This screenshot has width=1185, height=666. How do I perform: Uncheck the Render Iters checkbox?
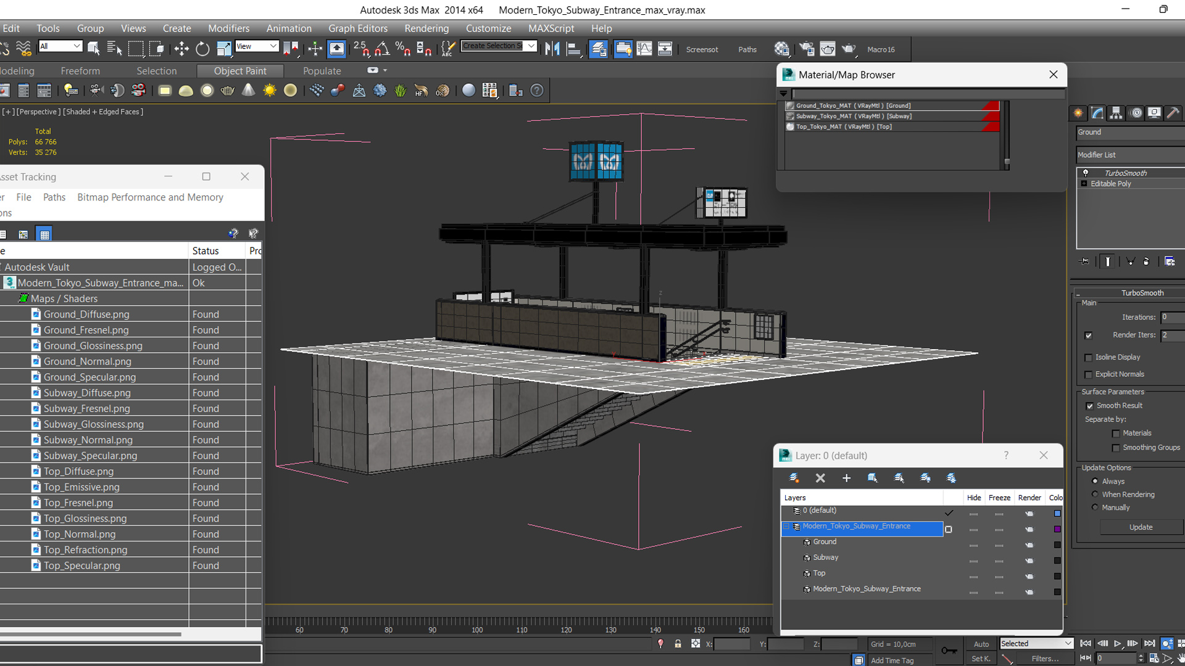pos(1089,335)
